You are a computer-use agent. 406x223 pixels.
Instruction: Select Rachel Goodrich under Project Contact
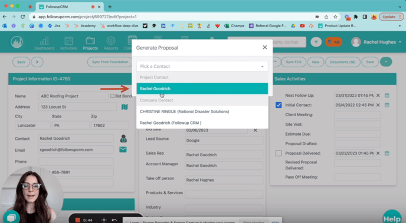click(x=202, y=88)
